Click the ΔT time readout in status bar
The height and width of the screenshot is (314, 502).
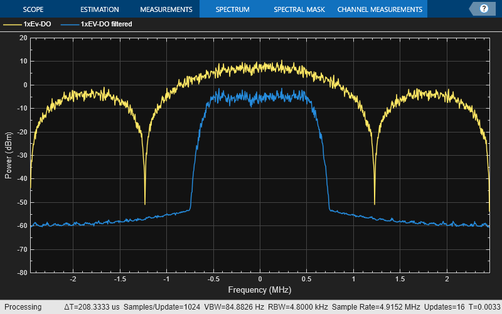90,307
